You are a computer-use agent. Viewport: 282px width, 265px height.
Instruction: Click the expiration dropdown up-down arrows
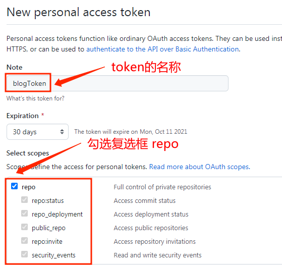(x=62, y=132)
